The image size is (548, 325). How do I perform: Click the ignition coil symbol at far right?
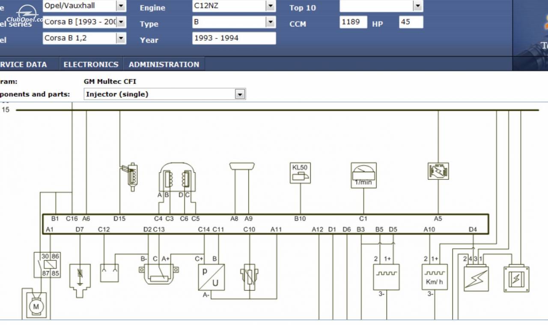tap(517, 279)
